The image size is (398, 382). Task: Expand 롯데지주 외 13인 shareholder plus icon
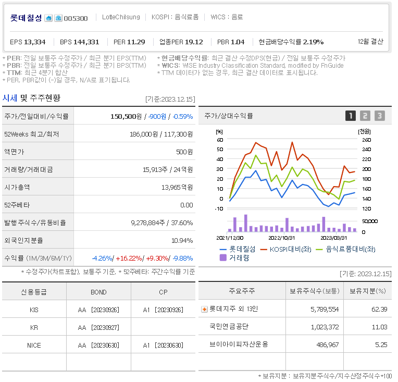click(204, 310)
